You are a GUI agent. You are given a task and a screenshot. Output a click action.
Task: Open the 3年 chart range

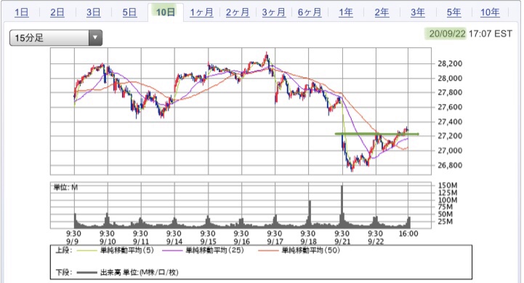coord(418,12)
